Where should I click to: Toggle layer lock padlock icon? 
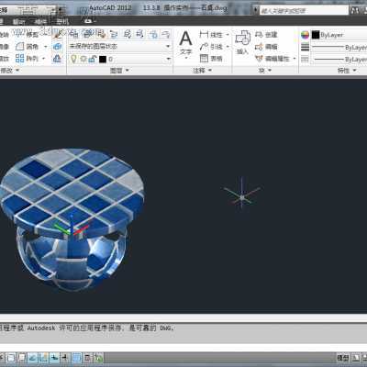tap(93, 59)
